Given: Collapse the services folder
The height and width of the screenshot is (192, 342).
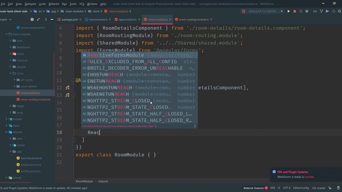Looking at the screenshot, I should [6, 132].
